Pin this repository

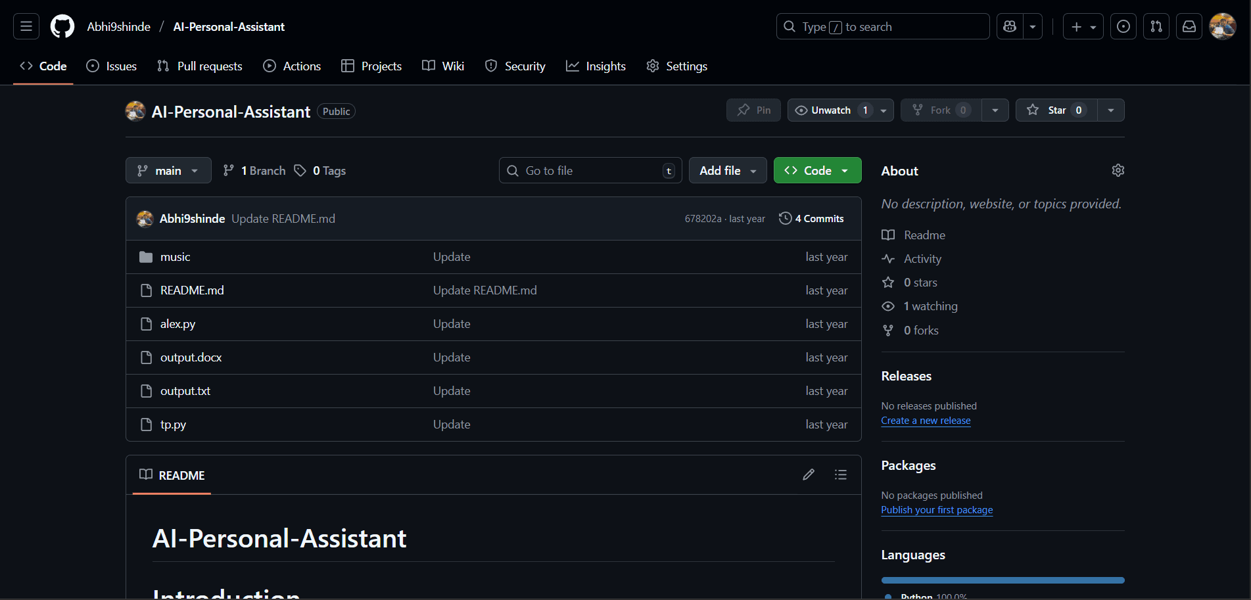(753, 110)
